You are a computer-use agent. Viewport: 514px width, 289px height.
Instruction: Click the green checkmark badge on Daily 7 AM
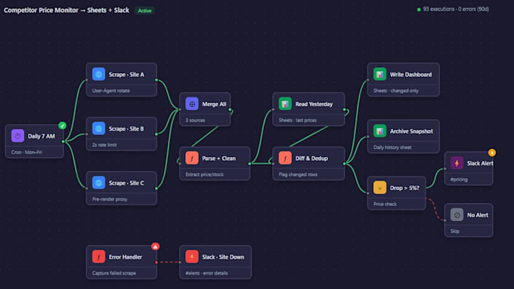pos(62,125)
